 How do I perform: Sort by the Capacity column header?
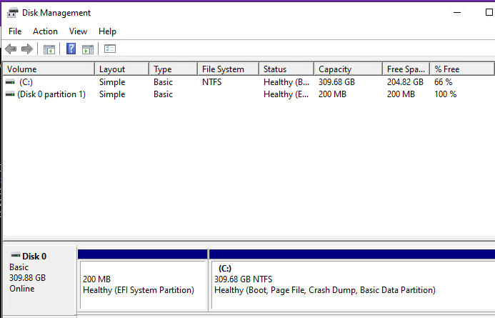[348, 69]
